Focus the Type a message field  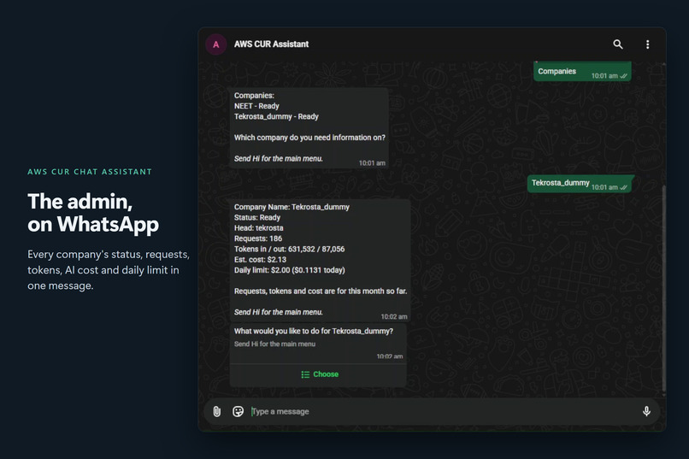coord(444,412)
